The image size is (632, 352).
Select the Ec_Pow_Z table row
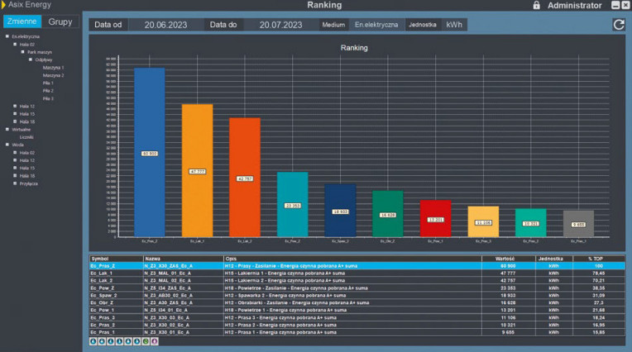click(357, 288)
